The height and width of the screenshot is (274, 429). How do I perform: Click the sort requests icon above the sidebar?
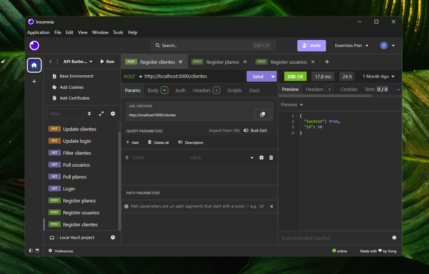pyautogui.click(x=89, y=113)
